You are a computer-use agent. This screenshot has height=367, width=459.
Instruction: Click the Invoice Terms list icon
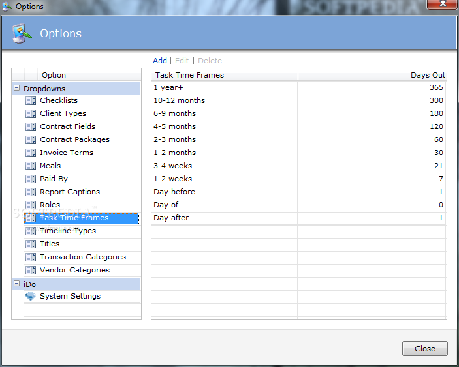tap(31, 153)
